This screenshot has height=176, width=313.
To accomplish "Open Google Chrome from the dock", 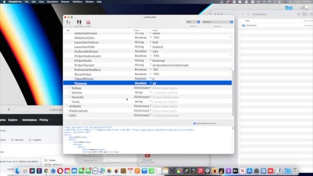I will (46, 171).
